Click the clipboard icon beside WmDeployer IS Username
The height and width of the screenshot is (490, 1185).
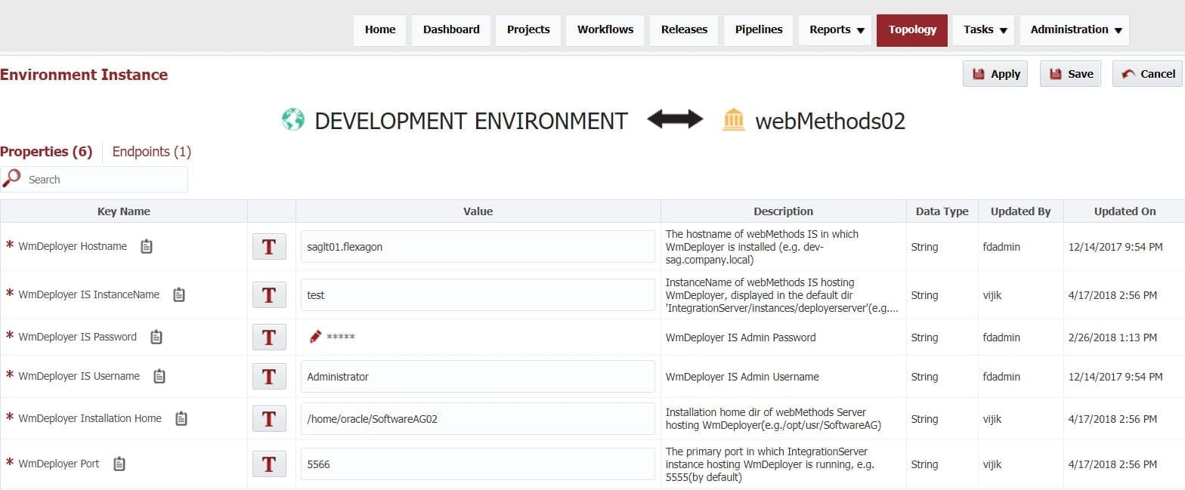tap(159, 376)
